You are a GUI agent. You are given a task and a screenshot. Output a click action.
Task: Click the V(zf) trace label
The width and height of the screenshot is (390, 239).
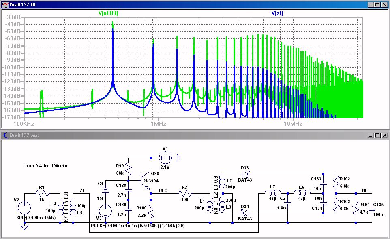point(277,13)
